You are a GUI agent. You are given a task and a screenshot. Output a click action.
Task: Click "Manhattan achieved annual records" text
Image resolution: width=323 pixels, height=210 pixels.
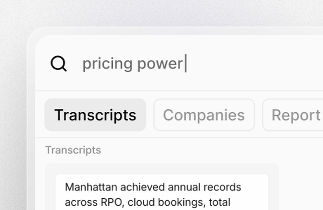[x=153, y=187]
